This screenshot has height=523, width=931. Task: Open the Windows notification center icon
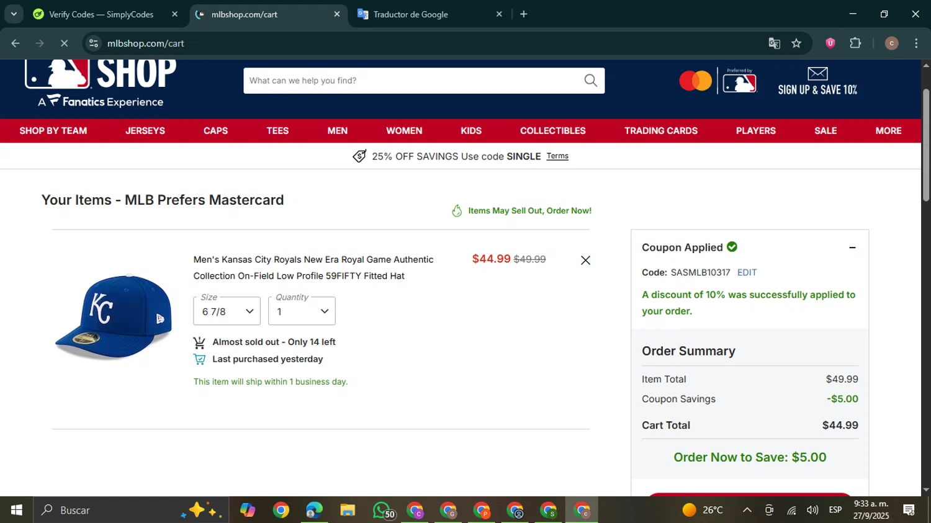[x=909, y=510]
